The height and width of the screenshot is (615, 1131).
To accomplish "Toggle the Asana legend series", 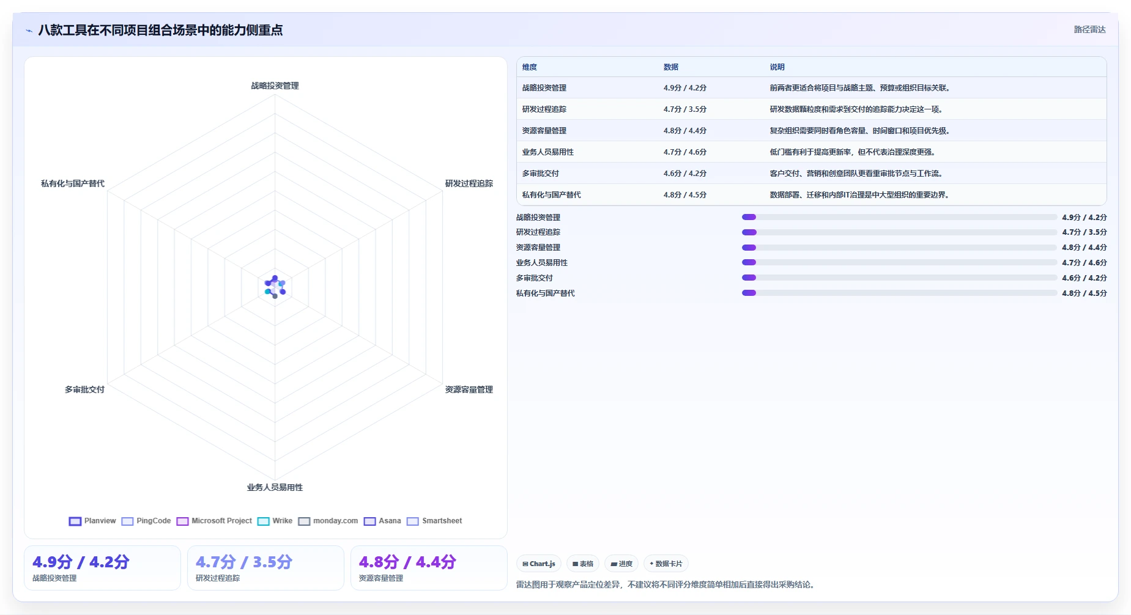I will click(x=382, y=521).
